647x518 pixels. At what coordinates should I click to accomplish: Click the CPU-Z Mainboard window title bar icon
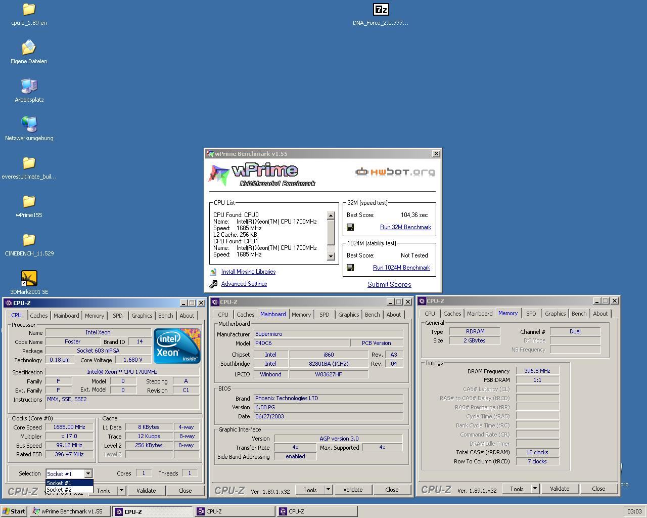pos(215,302)
